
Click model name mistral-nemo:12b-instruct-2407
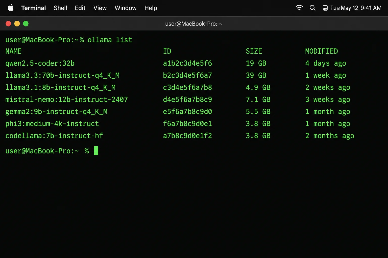tap(66, 100)
